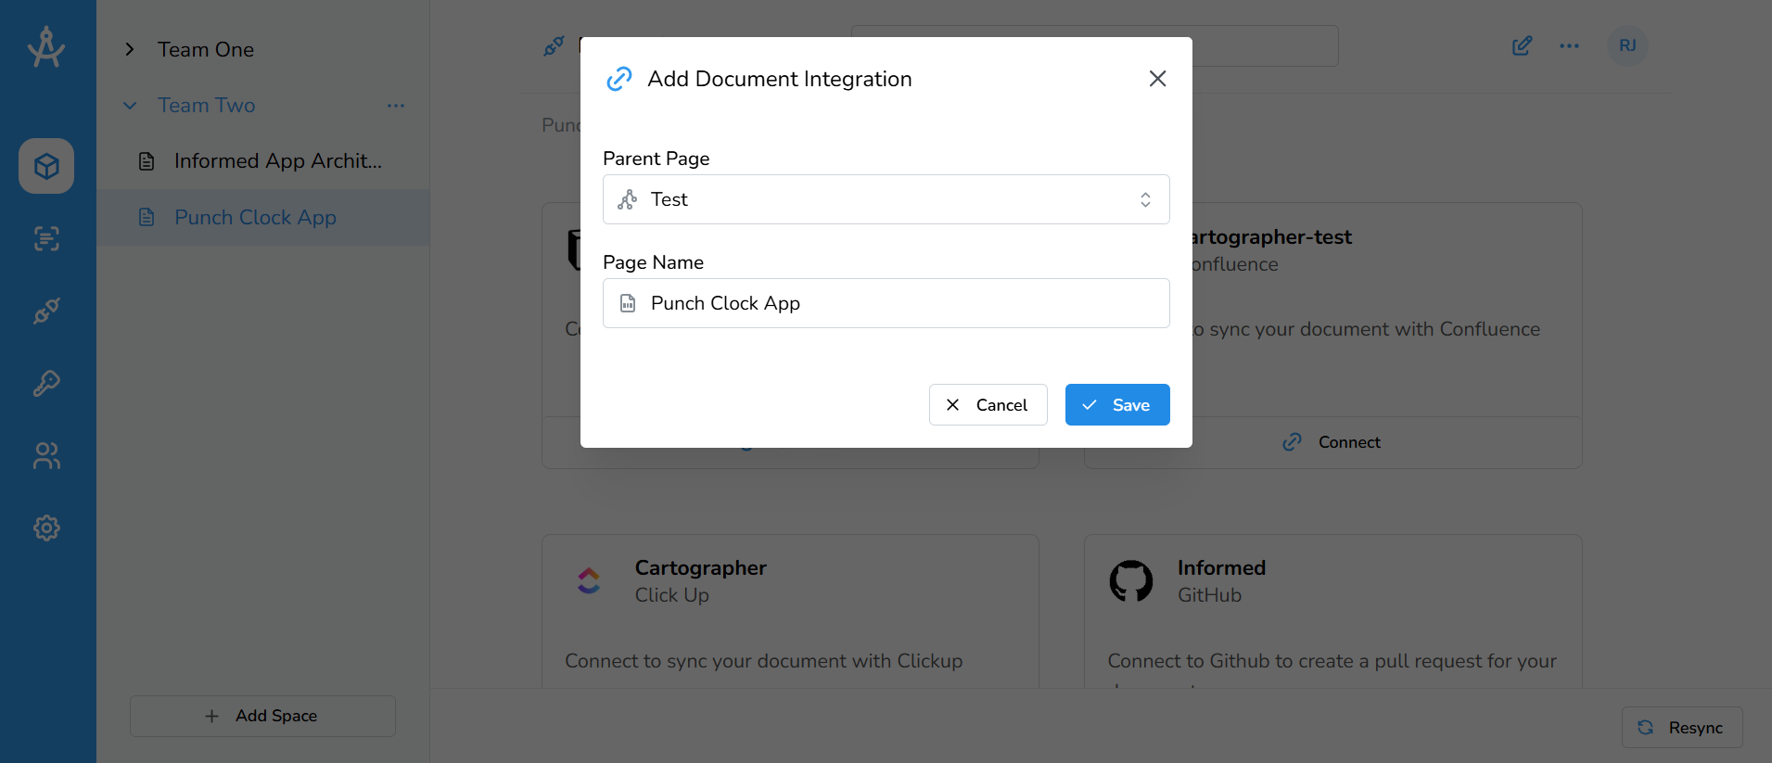Screen dimensions: 1772x763
Task: Open the scan-text icon in the sidebar
Action: click(46, 238)
